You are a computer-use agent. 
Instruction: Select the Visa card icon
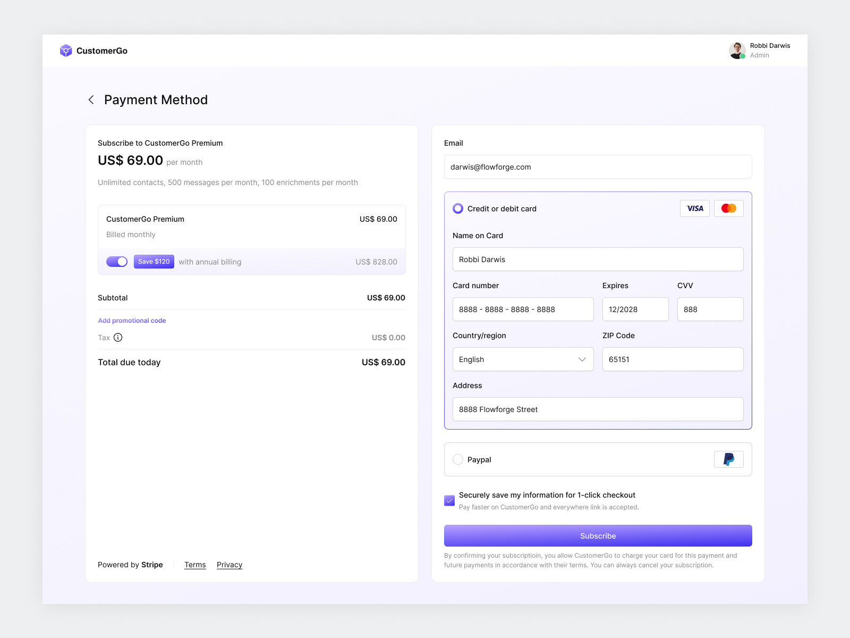694,208
